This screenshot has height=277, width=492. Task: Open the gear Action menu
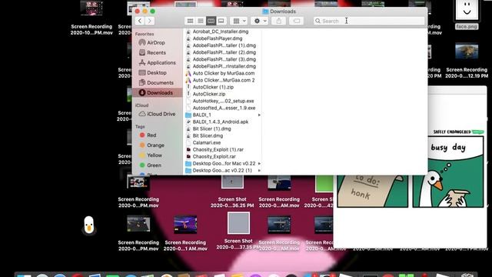[260, 21]
